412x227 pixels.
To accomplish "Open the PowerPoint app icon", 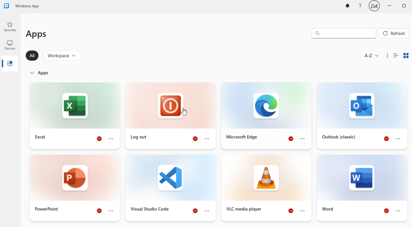I will (x=75, y=178).
